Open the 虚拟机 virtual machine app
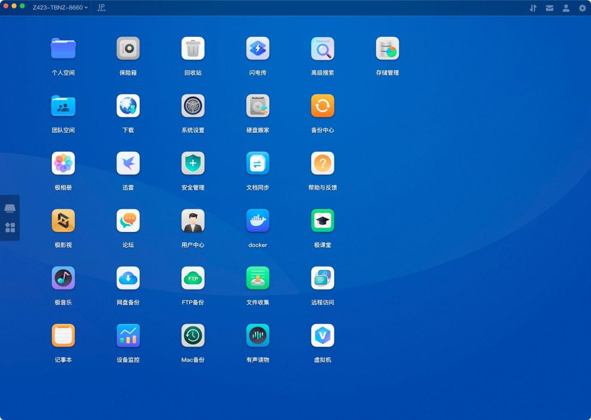Image resolution: width=591 pixels, height=420 pixels. (323, 336)
